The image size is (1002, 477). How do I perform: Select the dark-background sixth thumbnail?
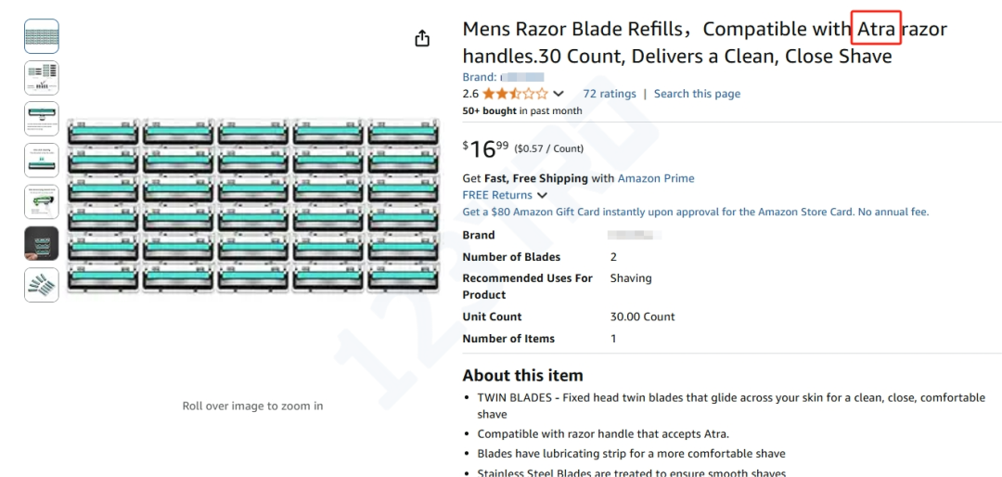[x=42, y=243]
